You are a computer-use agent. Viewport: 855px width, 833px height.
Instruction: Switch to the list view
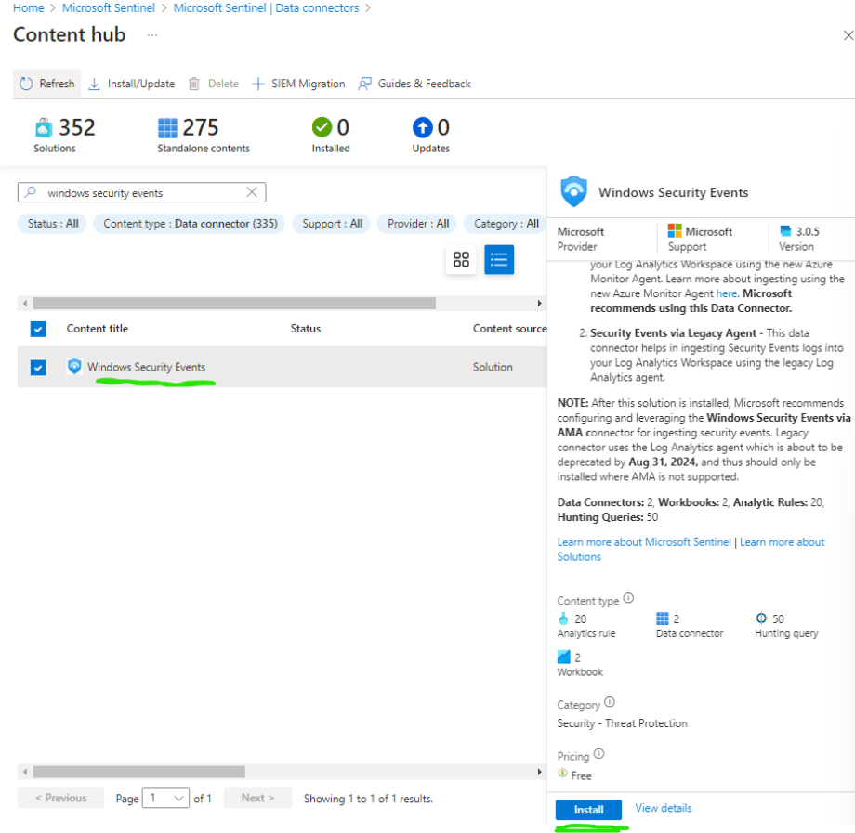499,259
